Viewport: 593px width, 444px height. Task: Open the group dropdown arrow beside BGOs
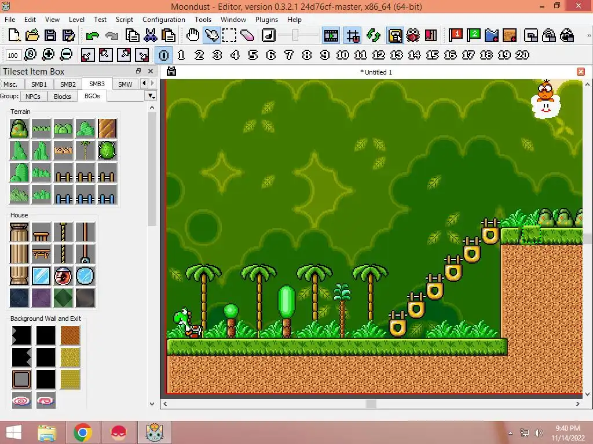(x=151, y=97)
